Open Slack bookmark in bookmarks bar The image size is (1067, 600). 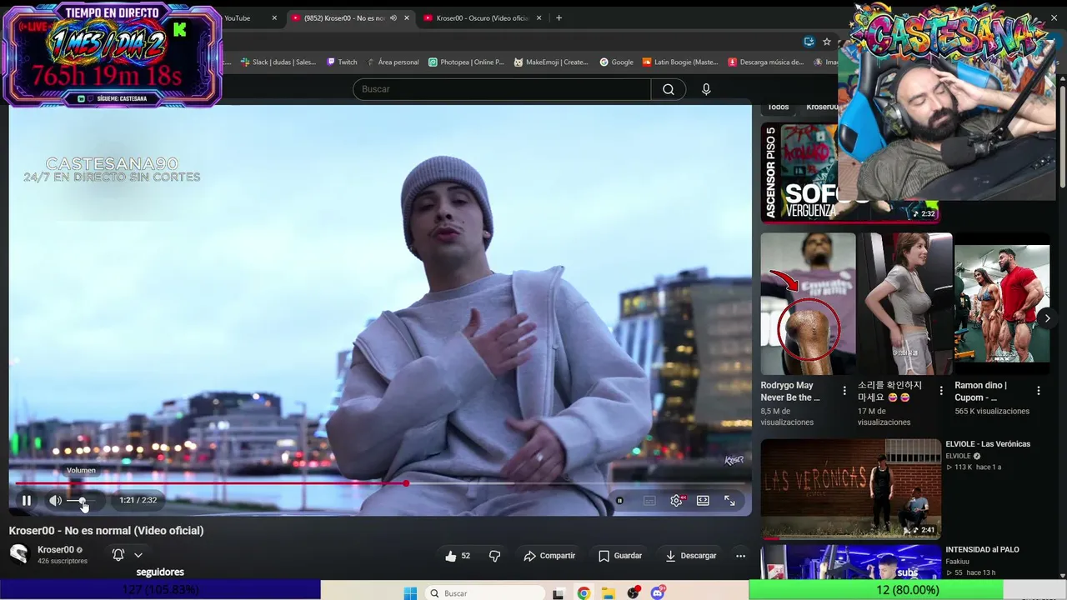278,62
